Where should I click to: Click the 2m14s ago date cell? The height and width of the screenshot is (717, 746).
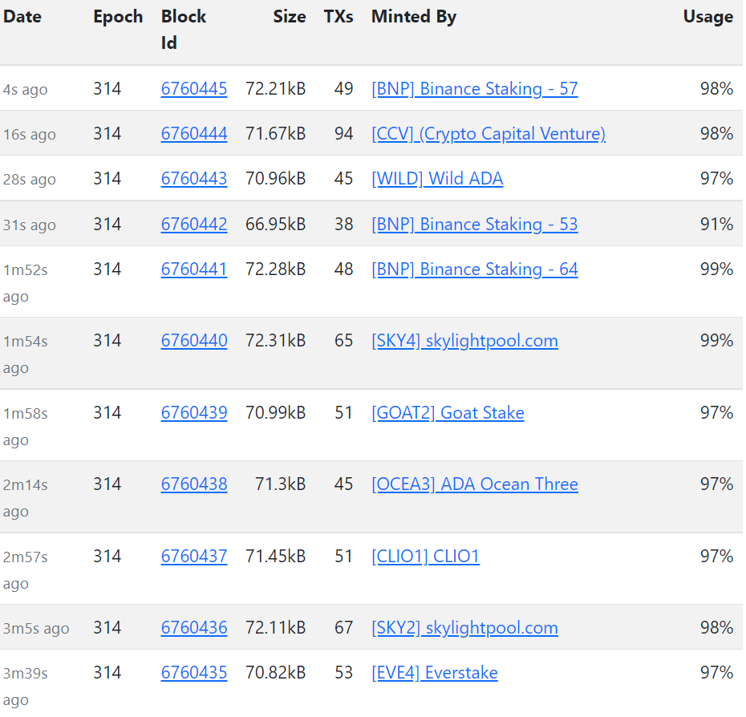pyautogui.click(x=25, y=498)
